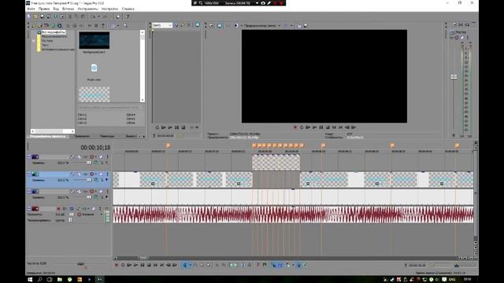Select 'Теги' in media tree
Image resolution: width=504 pixels, height=283 pixels.
click(x=46, y=45)
